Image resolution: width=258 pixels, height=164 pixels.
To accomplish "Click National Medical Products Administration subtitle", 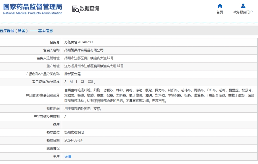I will (33, 13).
